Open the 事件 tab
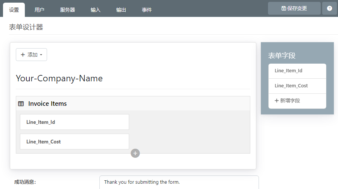 [147, 10]
